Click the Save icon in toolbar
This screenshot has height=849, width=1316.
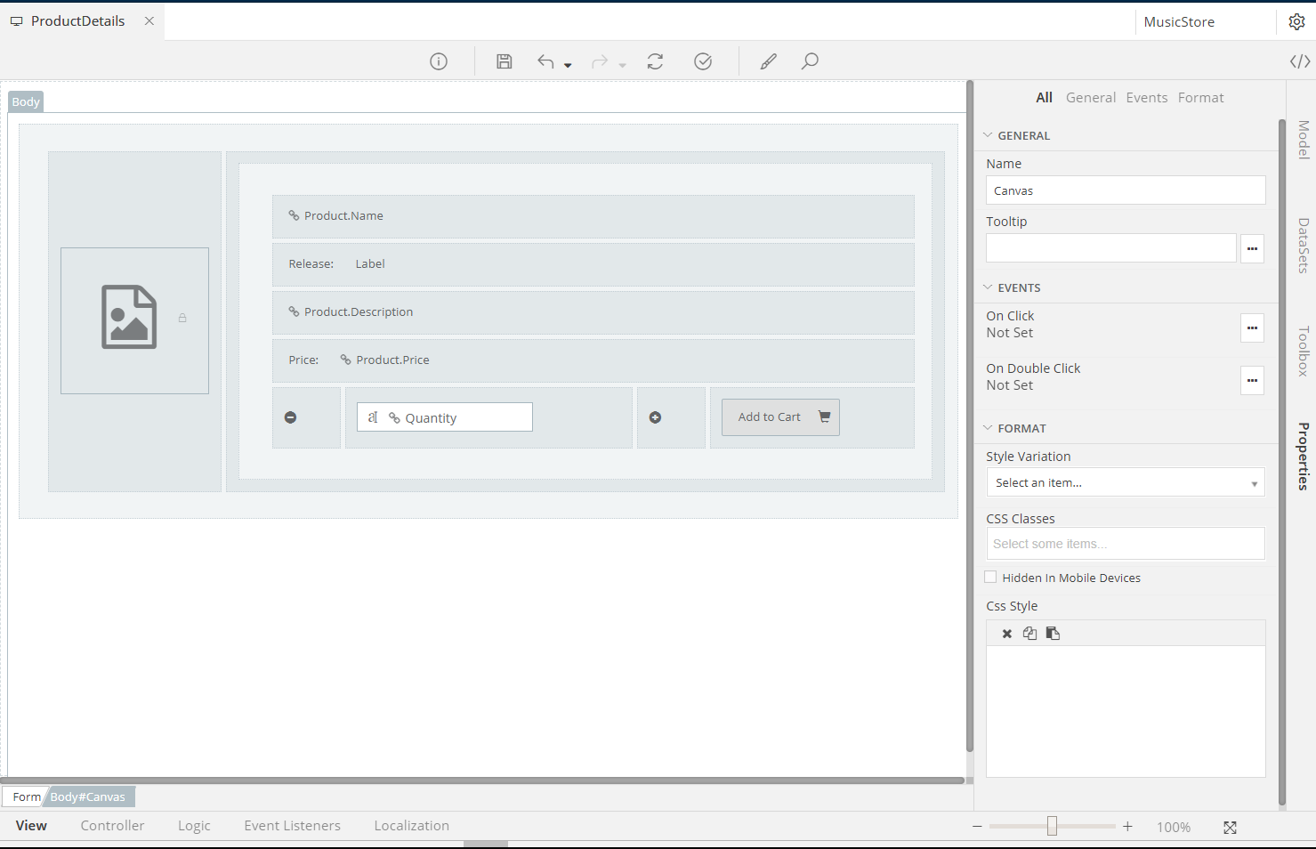point(505,61)
